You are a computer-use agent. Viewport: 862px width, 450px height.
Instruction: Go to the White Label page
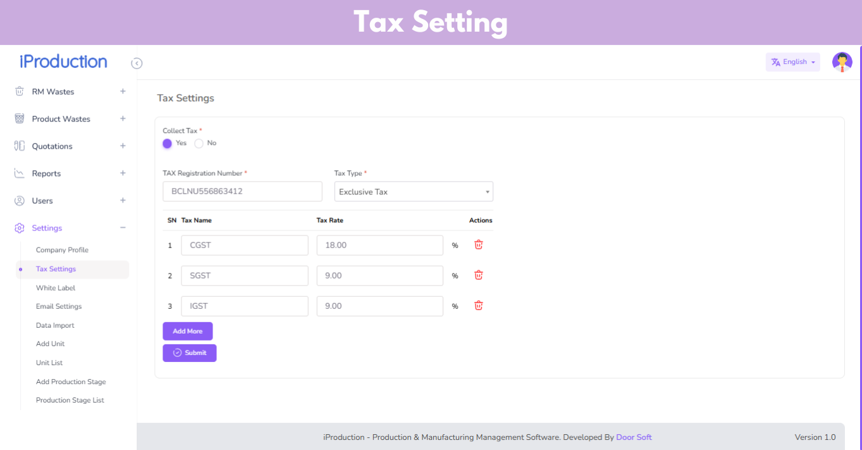pyautogui.click(x=56, y=288)
